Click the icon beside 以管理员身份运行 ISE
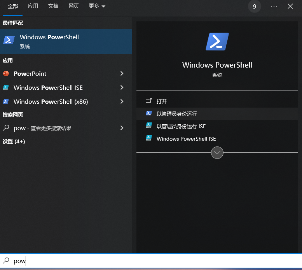 coord(149,125)
